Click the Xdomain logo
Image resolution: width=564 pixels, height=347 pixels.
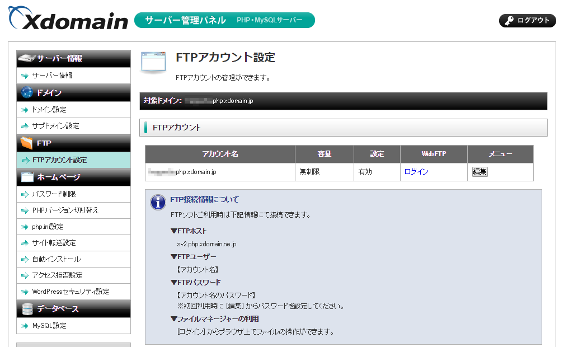68,18
